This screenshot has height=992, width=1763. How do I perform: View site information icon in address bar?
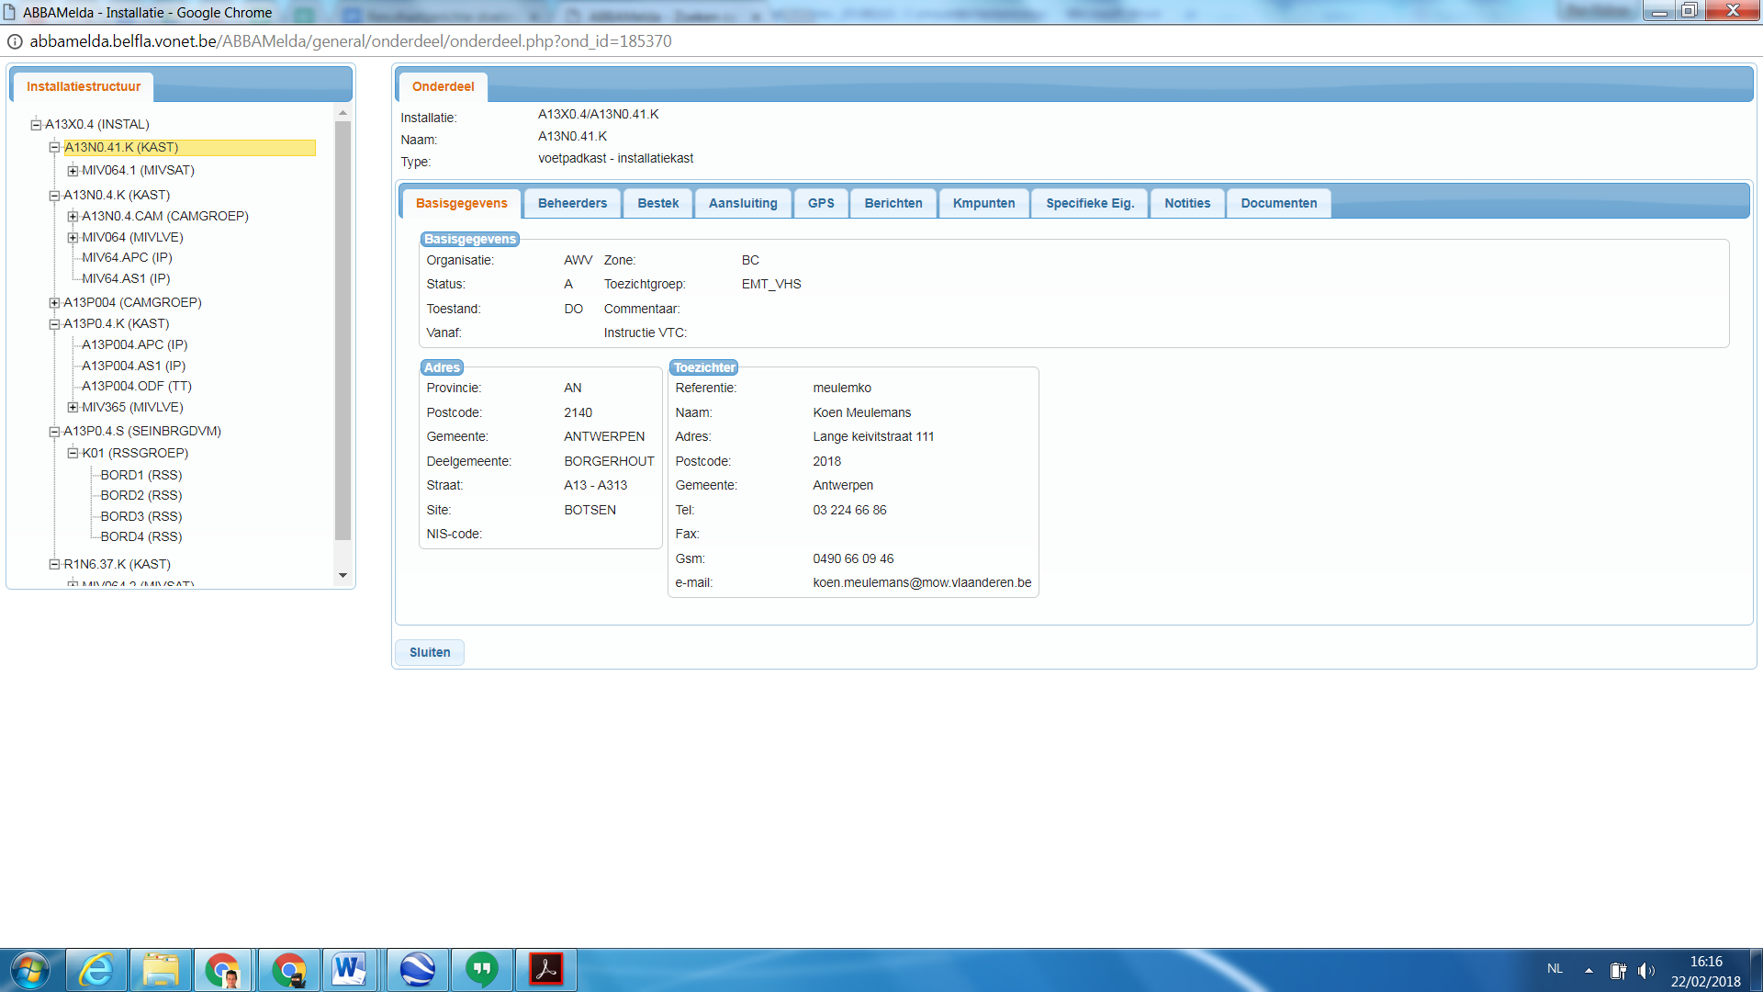[x=15, y=41]
